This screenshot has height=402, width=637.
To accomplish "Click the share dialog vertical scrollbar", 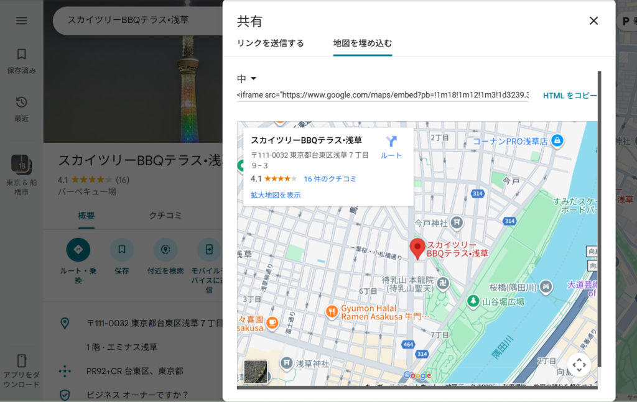I will click(x=599, y=217).
